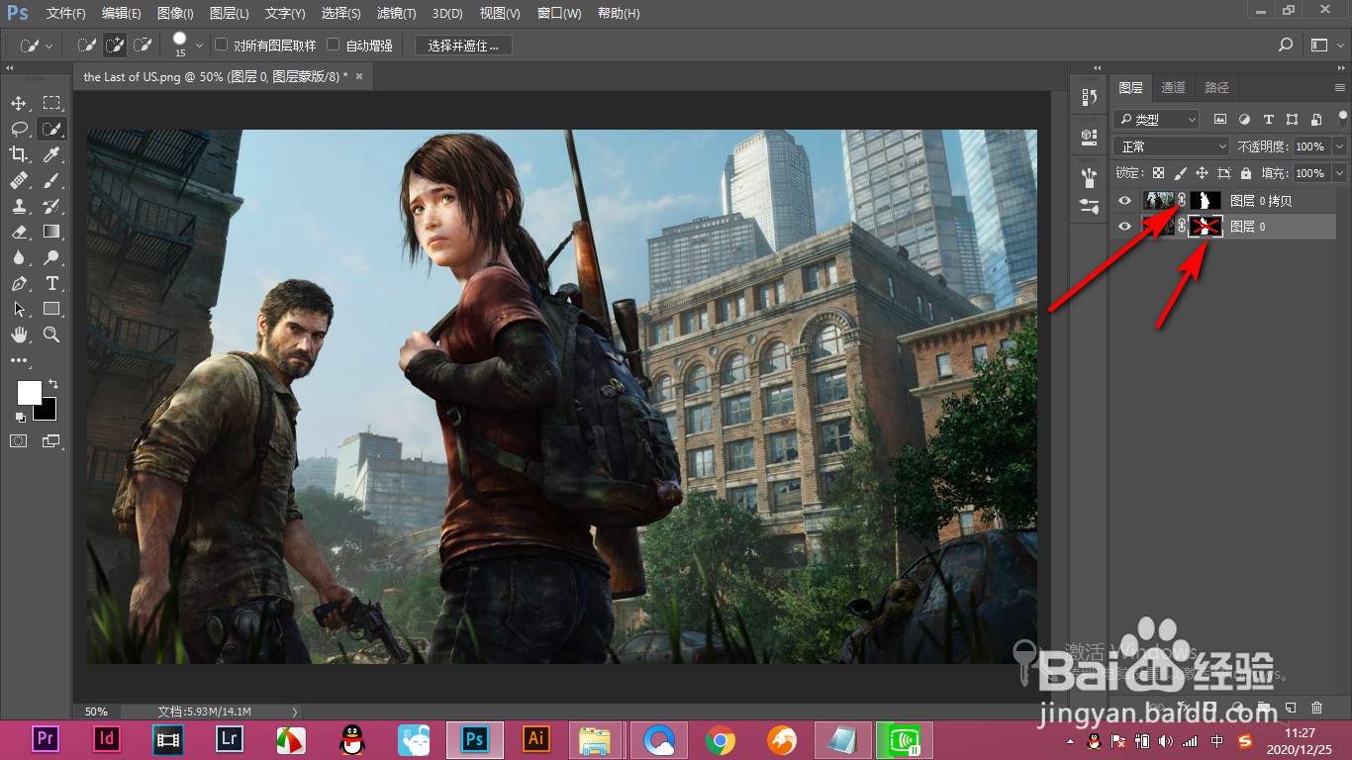Select the Crop tool
Screen dimensions: 1352x760
click(x=19, y=154)
